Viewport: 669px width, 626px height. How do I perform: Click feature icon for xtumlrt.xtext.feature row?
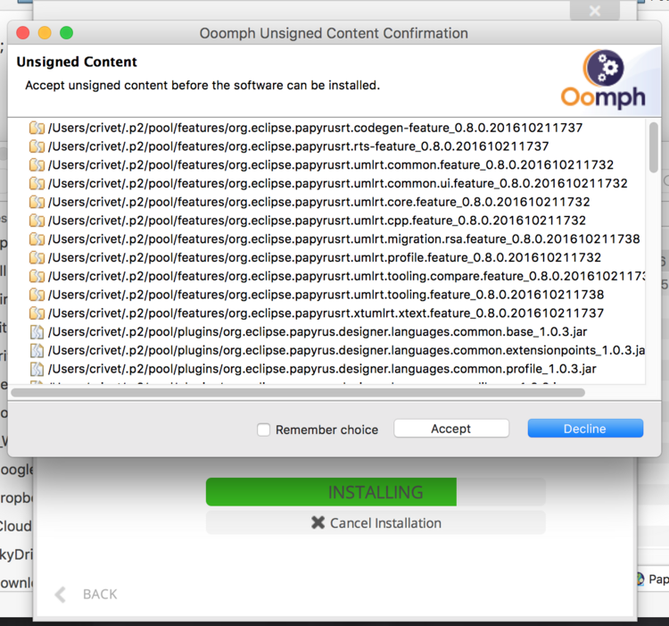[x=37, y=313]
